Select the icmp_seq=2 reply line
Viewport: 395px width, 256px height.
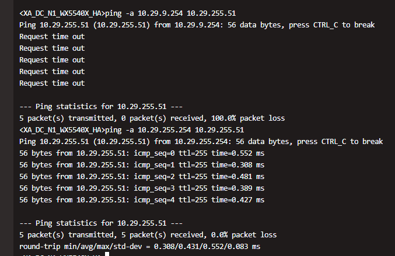(x=142, y=177)
